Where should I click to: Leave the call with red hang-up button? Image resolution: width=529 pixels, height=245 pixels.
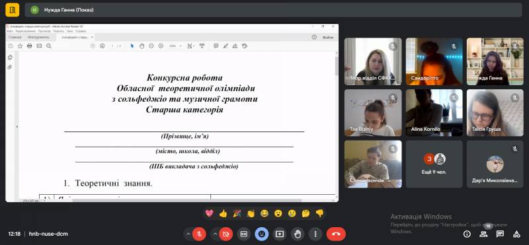click(x=336, y=234)
